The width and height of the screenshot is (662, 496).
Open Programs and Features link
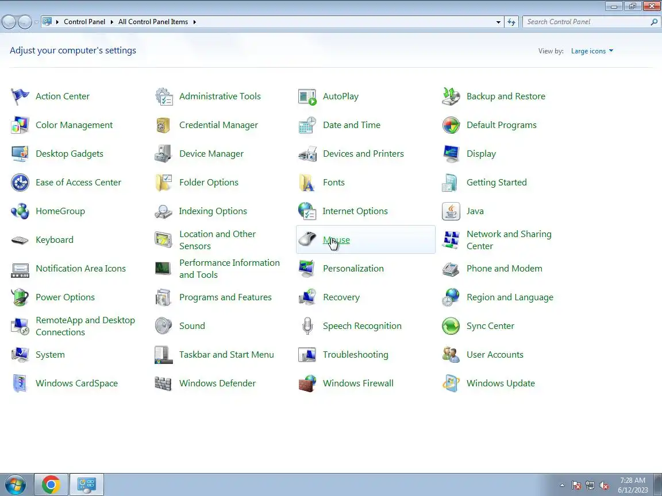pos(225,297)
